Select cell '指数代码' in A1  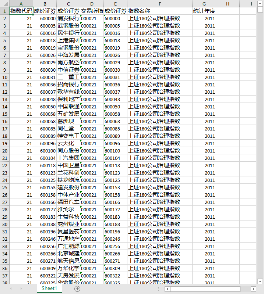pos(21,11)
